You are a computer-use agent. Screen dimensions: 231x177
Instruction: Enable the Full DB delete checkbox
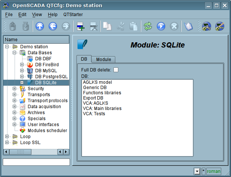pos(116,70)
